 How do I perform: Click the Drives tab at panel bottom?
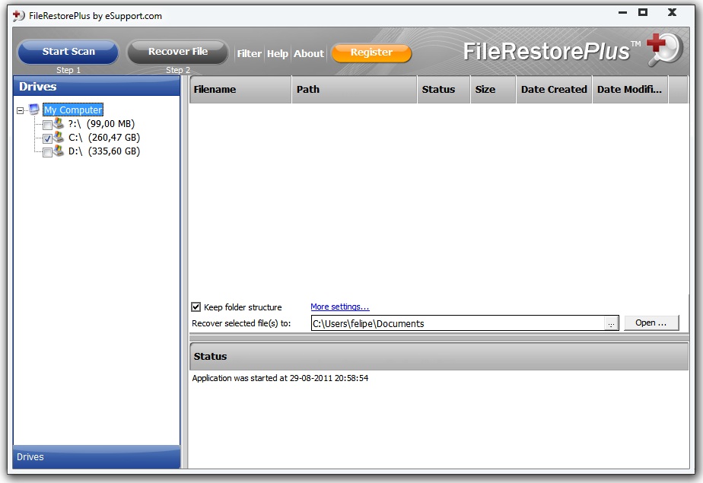click(x=97, y=457)
